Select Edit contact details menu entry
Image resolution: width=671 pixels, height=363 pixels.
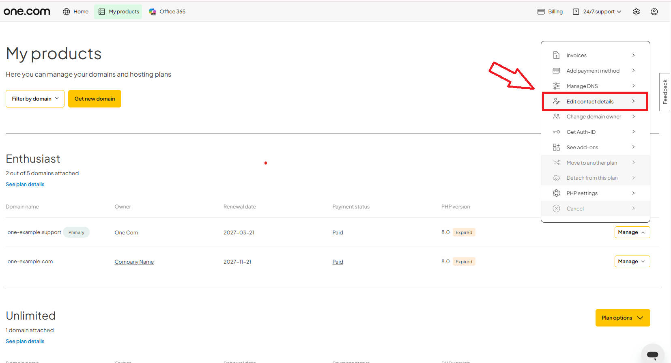[x=595, y=101]
